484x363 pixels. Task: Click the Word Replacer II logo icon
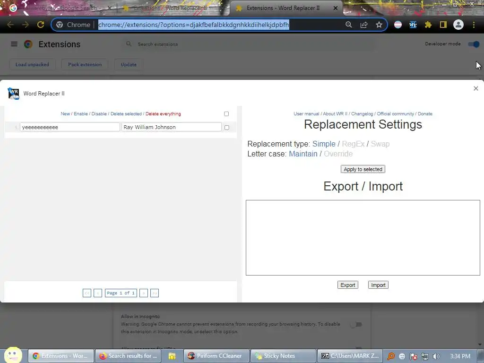click(13, 94)
